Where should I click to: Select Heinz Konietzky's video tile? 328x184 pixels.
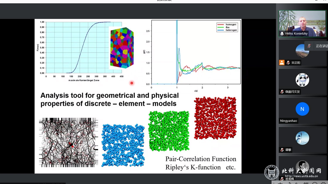click(x=302, y=23)
